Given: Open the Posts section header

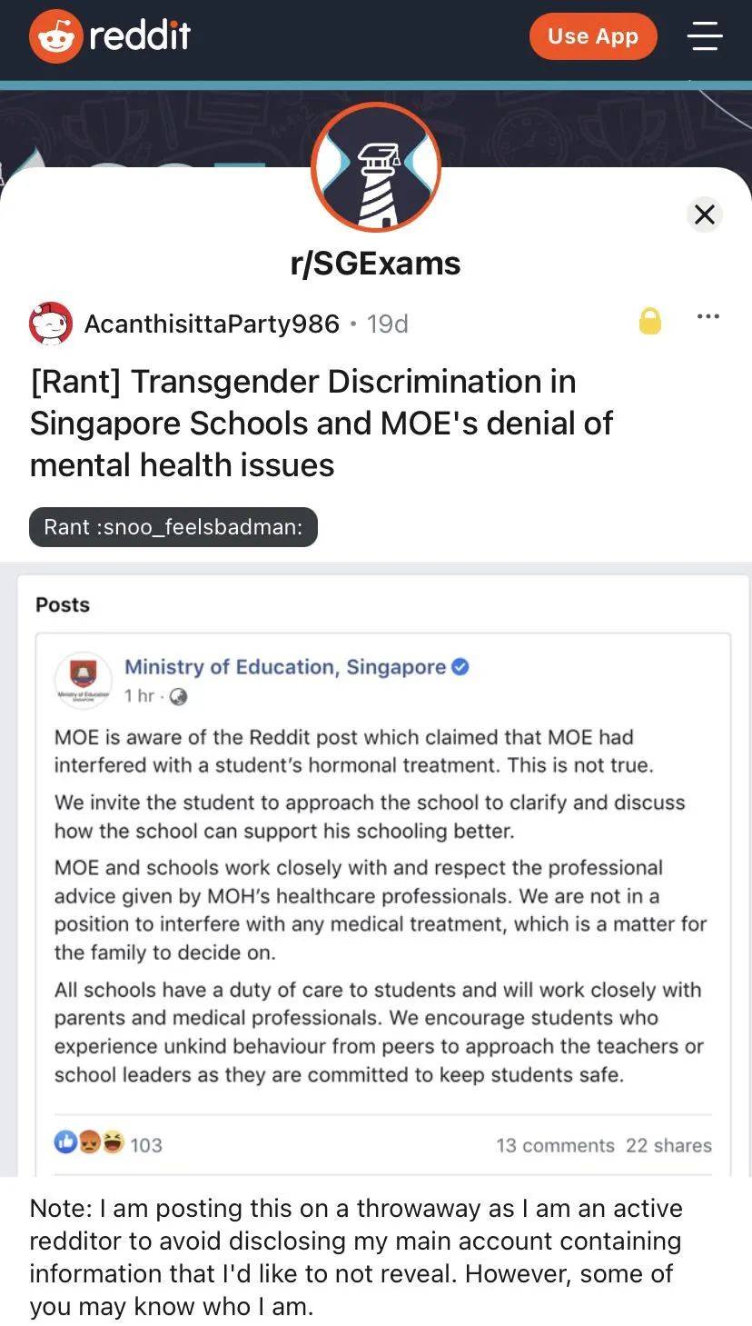Looking at the screenshot, I should coord(61,604).
